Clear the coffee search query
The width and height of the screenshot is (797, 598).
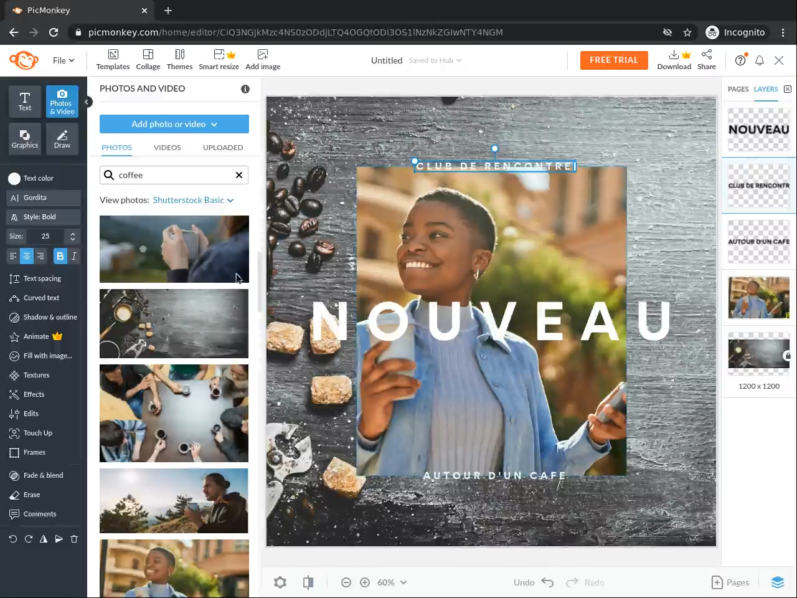point(239,175)
